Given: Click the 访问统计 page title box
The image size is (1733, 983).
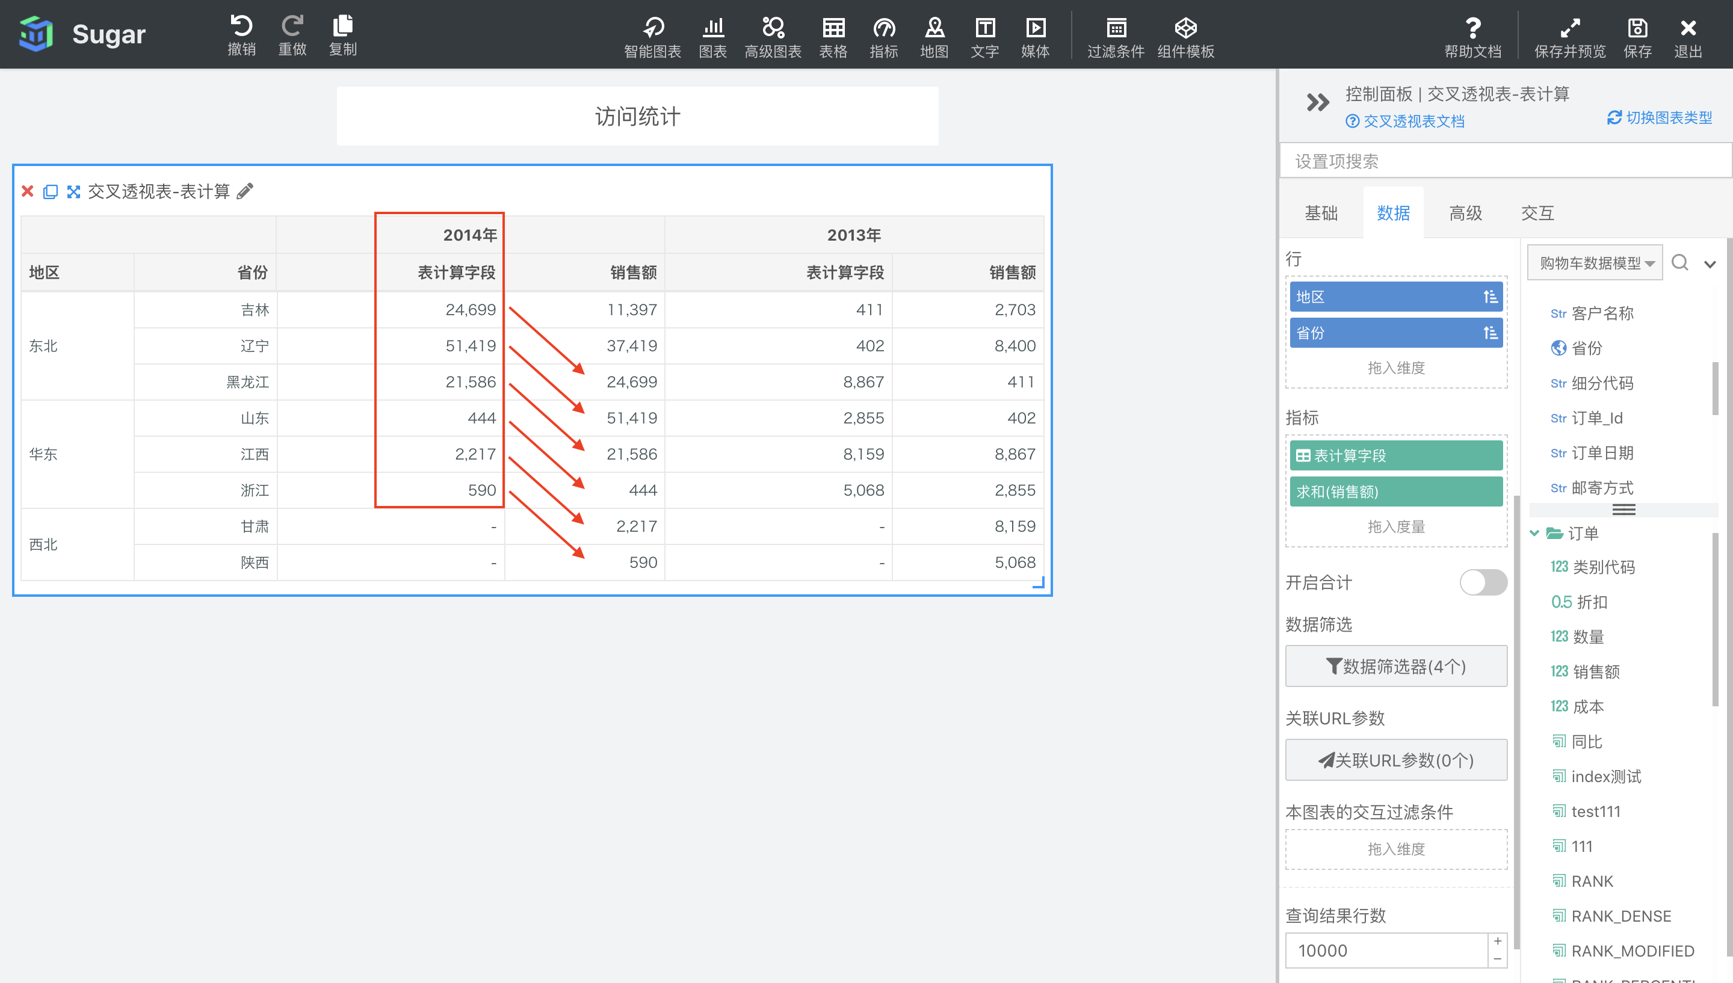Looking at the screenshot, I should click(x=637, y=116).
